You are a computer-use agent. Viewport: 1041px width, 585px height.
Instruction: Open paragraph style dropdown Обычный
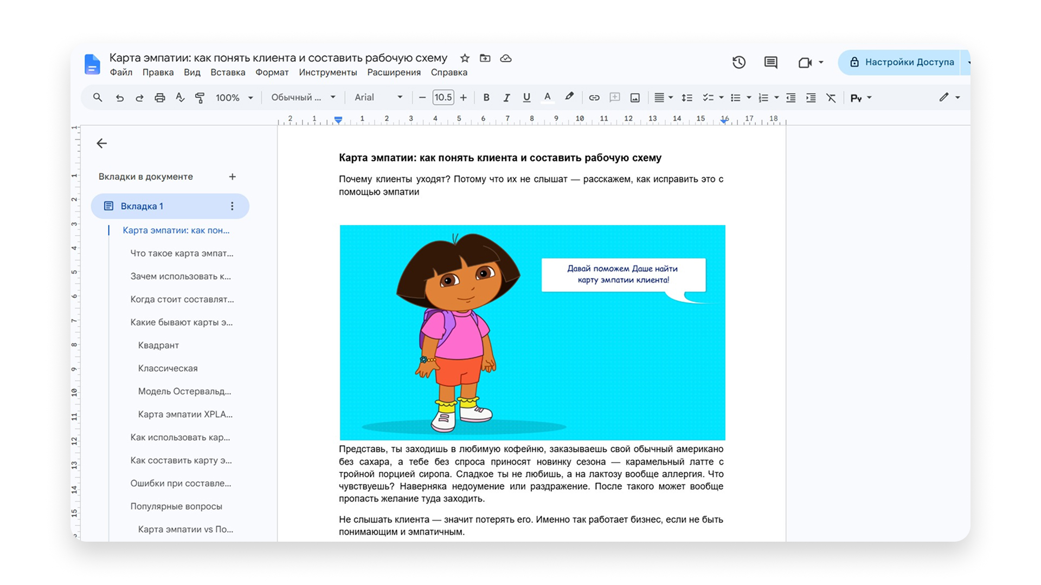(x=303, y=97)
